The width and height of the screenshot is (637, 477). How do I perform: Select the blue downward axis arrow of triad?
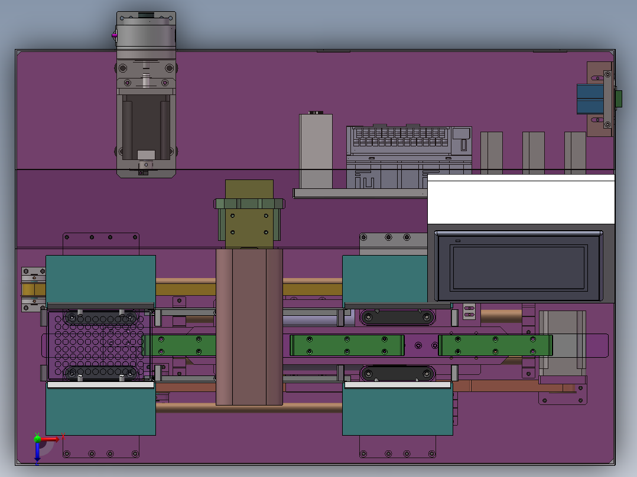(37, 452)
